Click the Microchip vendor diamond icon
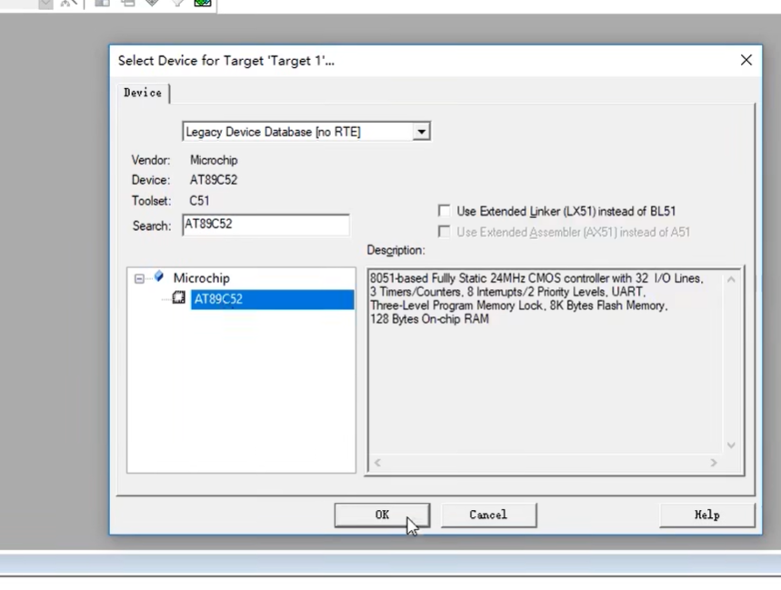The image size is (781, 590). pyautogui.click(x=159, y=275)
